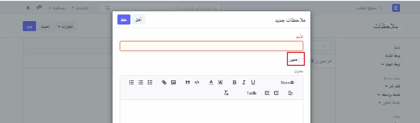Screen dimensions: 420x123
Task: Open the Table dropdown in the editor toolbar
Action: click(x=252, y=93)
